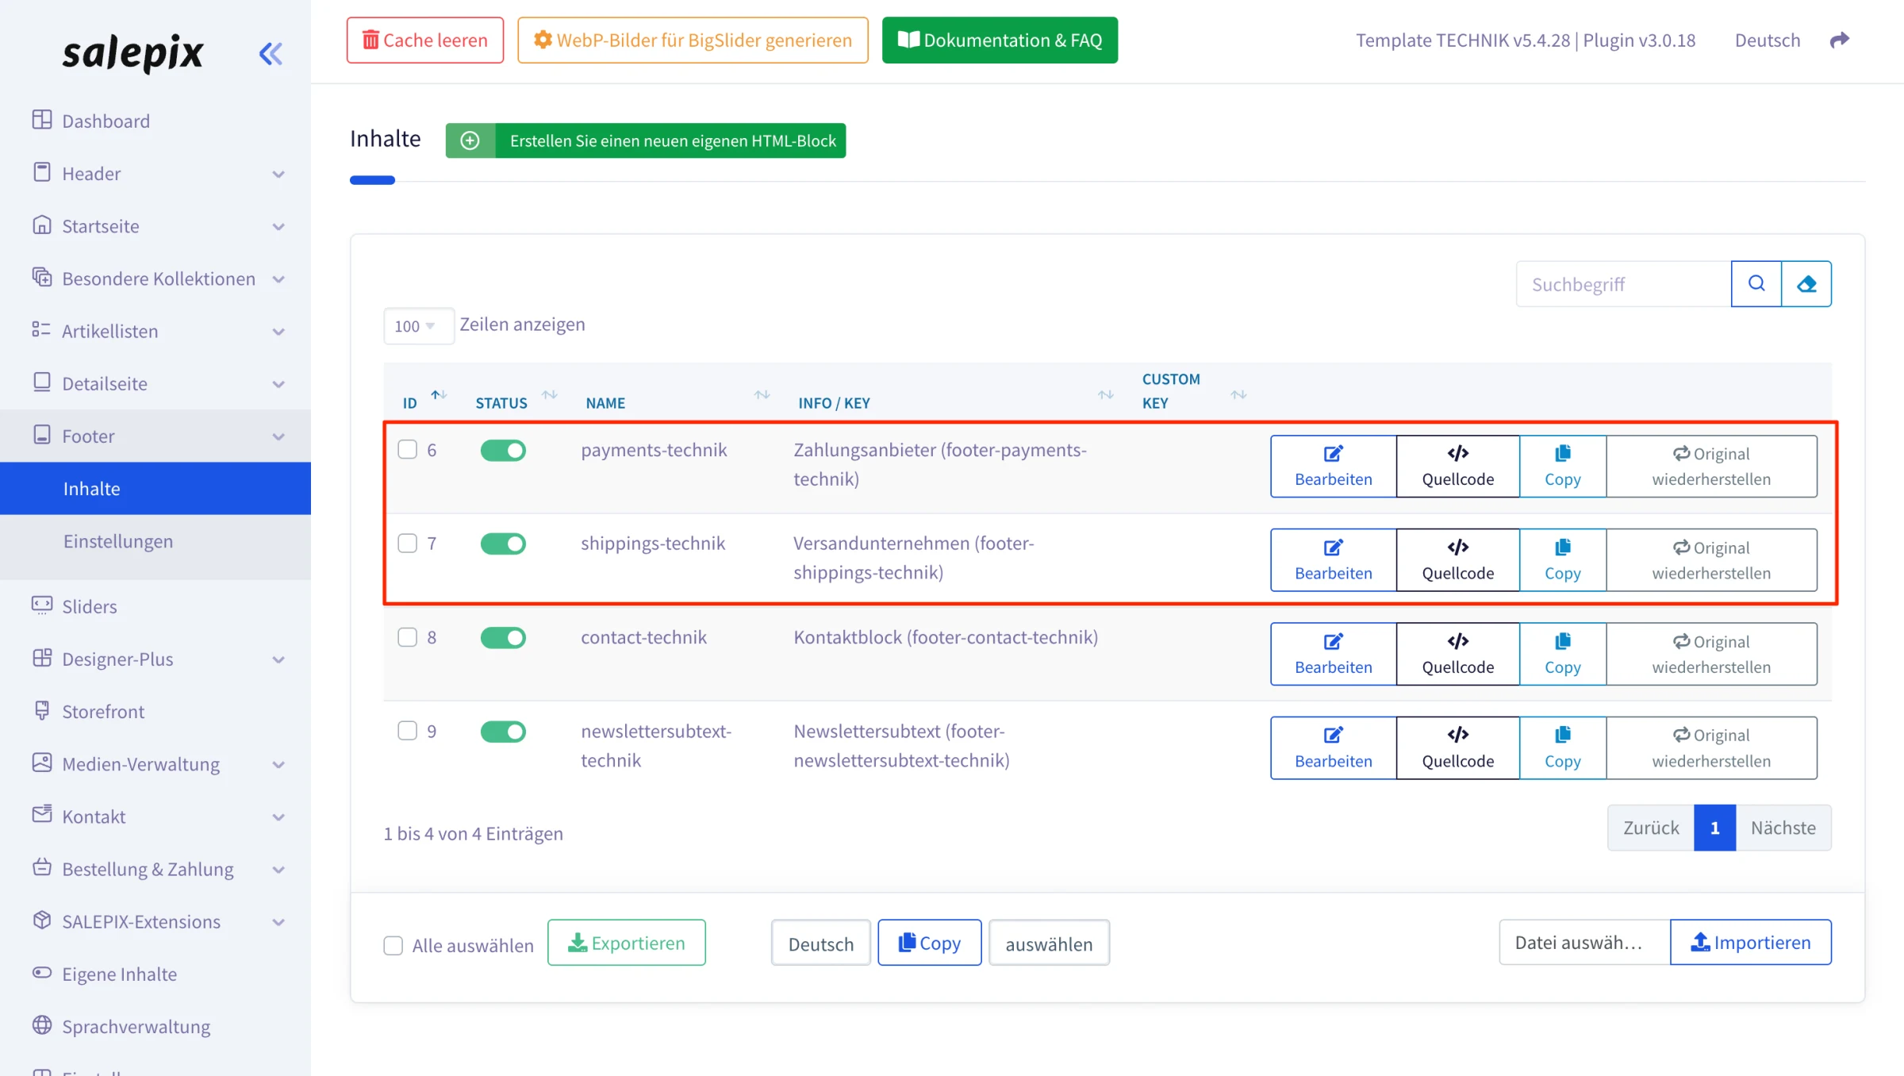This screenshot has width=1904, height=1076.
Task: Select the checkbox for row ID 6
Action: 407,449
